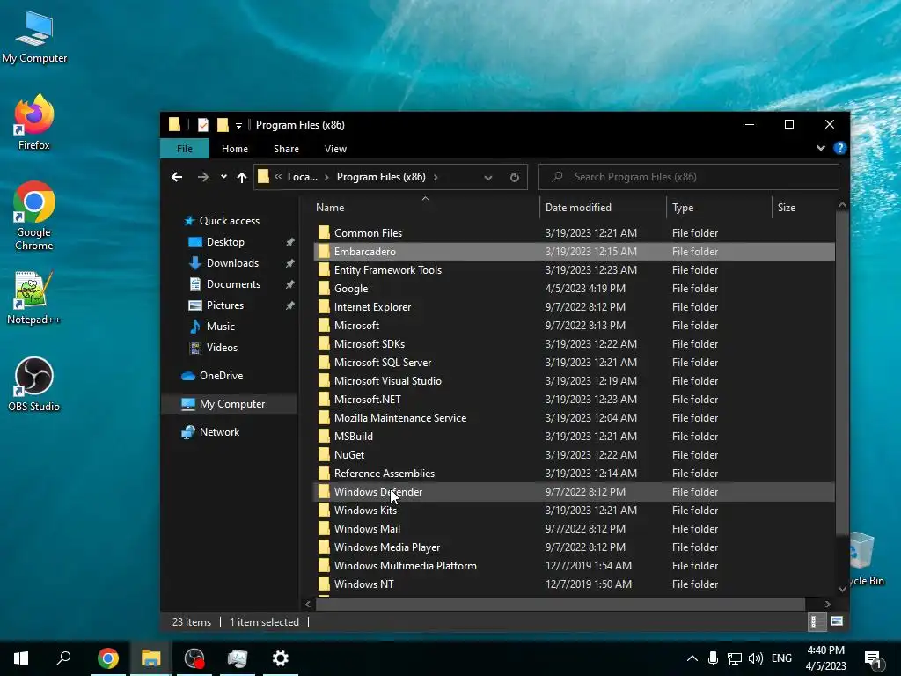The width and height of the screenshot is (901, 676).
Task: Open the Share ribbon tab
Action: 286,148
